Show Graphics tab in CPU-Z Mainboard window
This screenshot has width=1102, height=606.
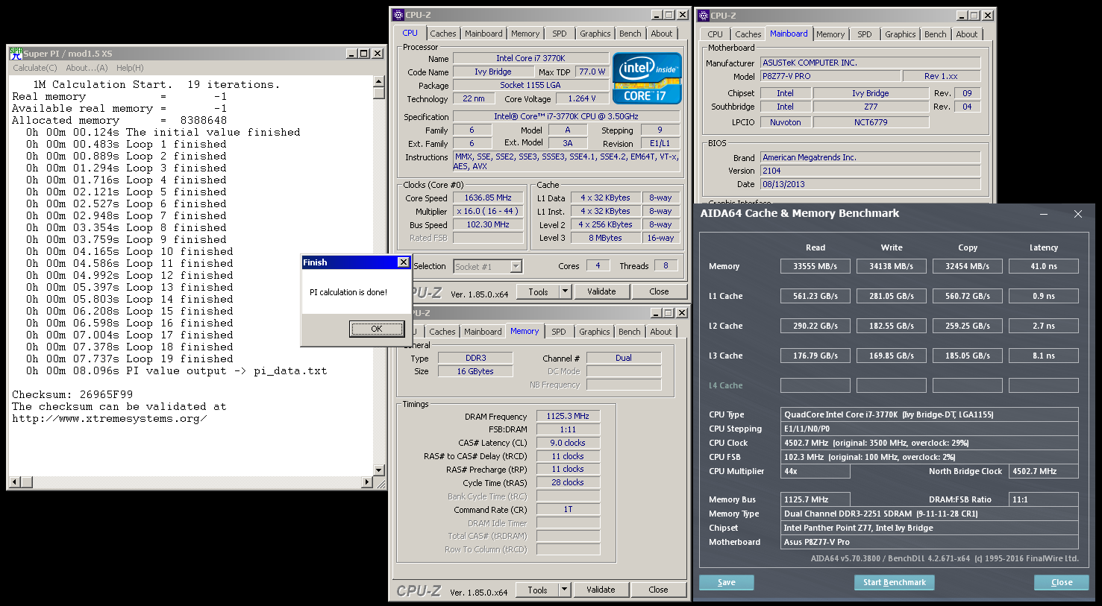(901, 34)
